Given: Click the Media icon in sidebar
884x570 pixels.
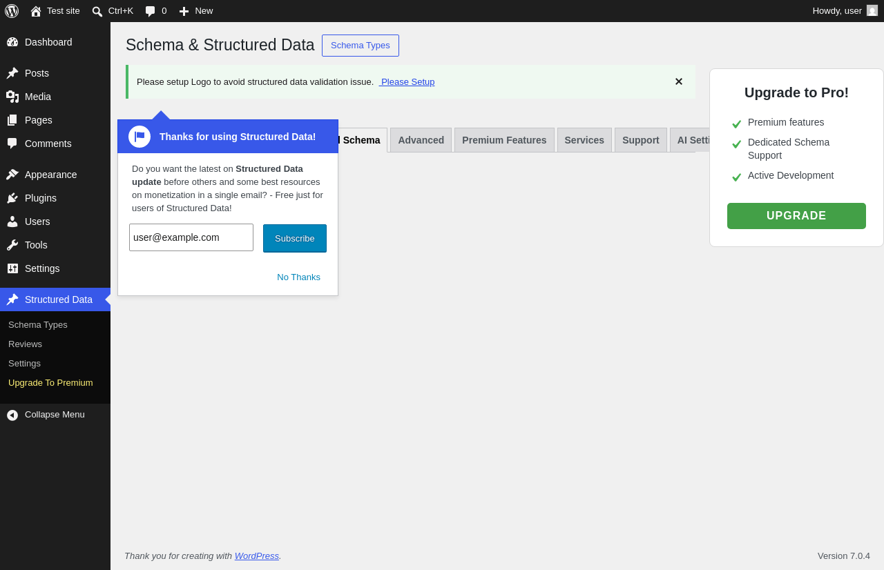Looking at the screenshot, I should 12,97.
